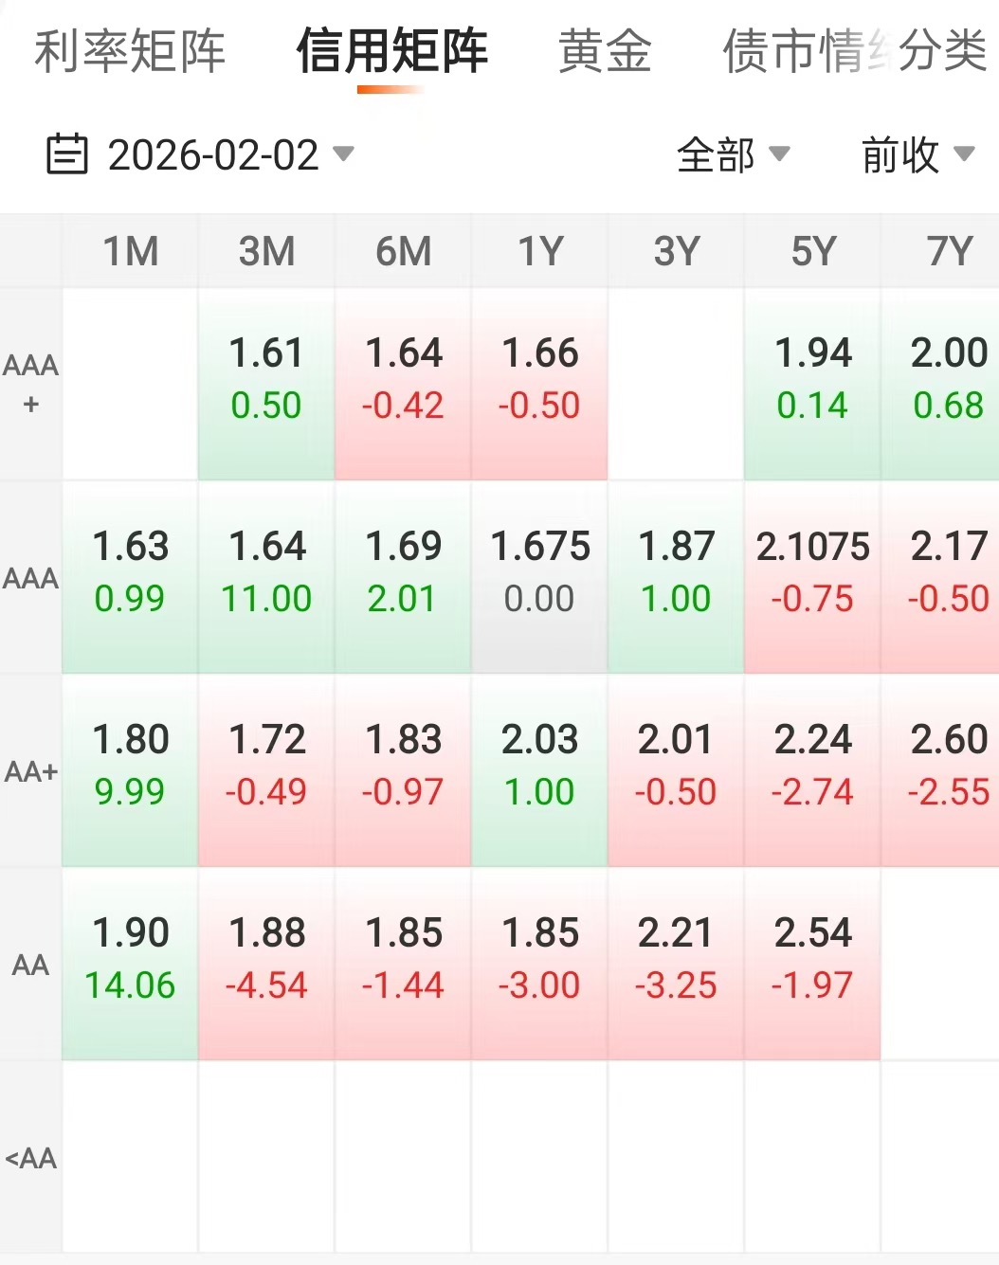Tap the AAA 3M cell showing 11.00 change
Viewport: 999px width, 1265px height.
tap(266, 577)
